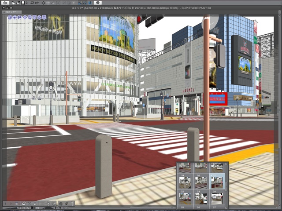Image resolution: width=282 pixels, height=211 pixels.
Task: Click the eighth object launcher icon
Action: click(x=48, y=204)
